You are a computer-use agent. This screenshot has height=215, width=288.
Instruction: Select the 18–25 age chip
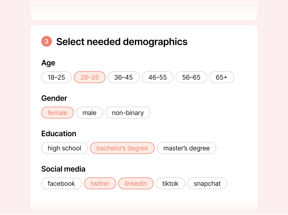(56, 77)
